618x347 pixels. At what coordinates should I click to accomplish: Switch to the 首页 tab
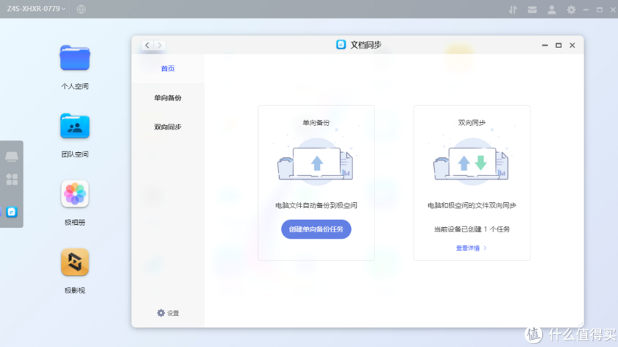(x=168, y=68)
